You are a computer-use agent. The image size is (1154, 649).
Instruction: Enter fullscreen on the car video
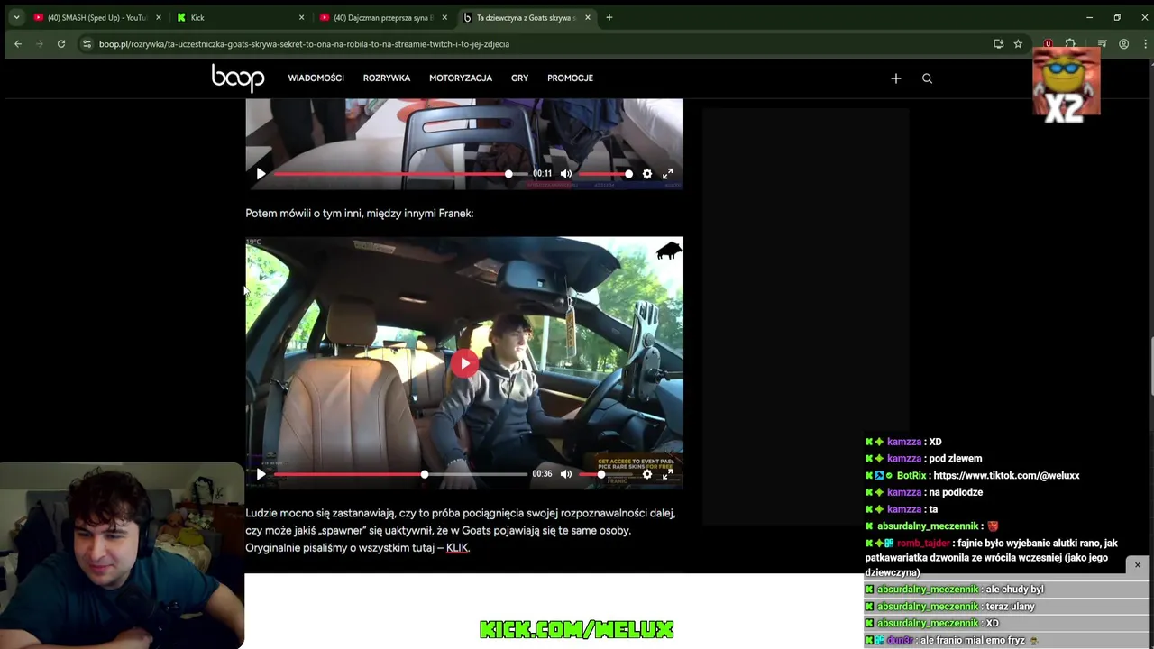coord(668,474)
